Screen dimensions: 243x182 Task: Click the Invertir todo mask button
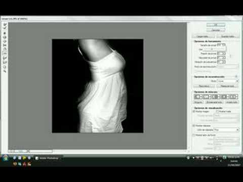(231, 102)
